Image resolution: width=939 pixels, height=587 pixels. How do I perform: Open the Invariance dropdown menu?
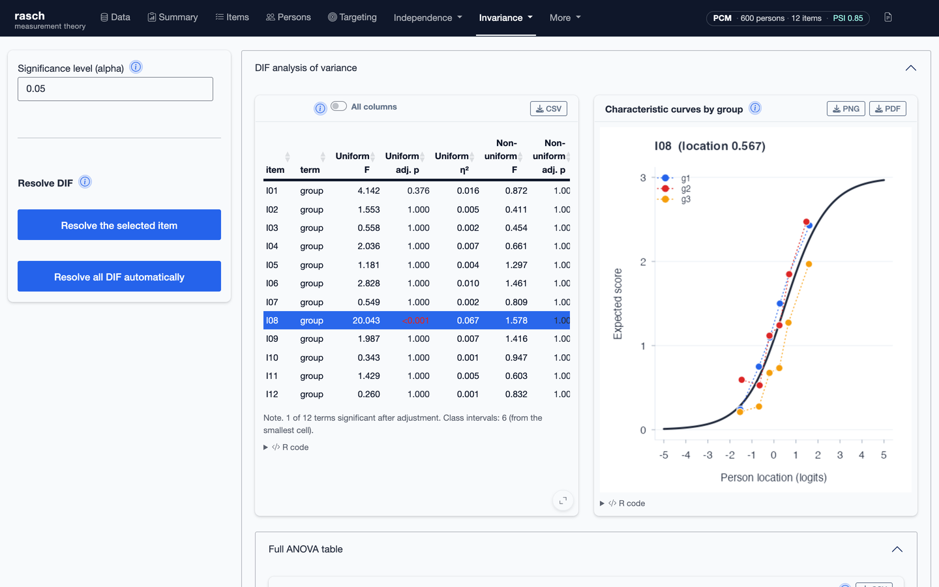coord(506,18)
